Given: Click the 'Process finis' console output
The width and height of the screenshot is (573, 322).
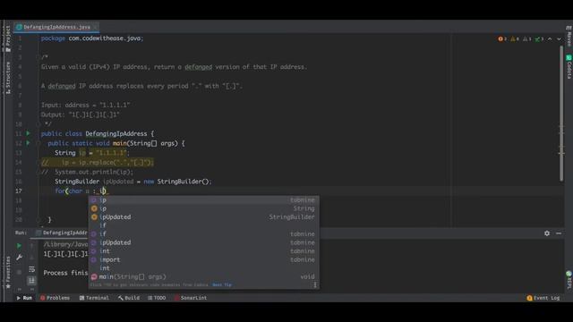Looking at the screenshot, I should (x=65, y=273).
